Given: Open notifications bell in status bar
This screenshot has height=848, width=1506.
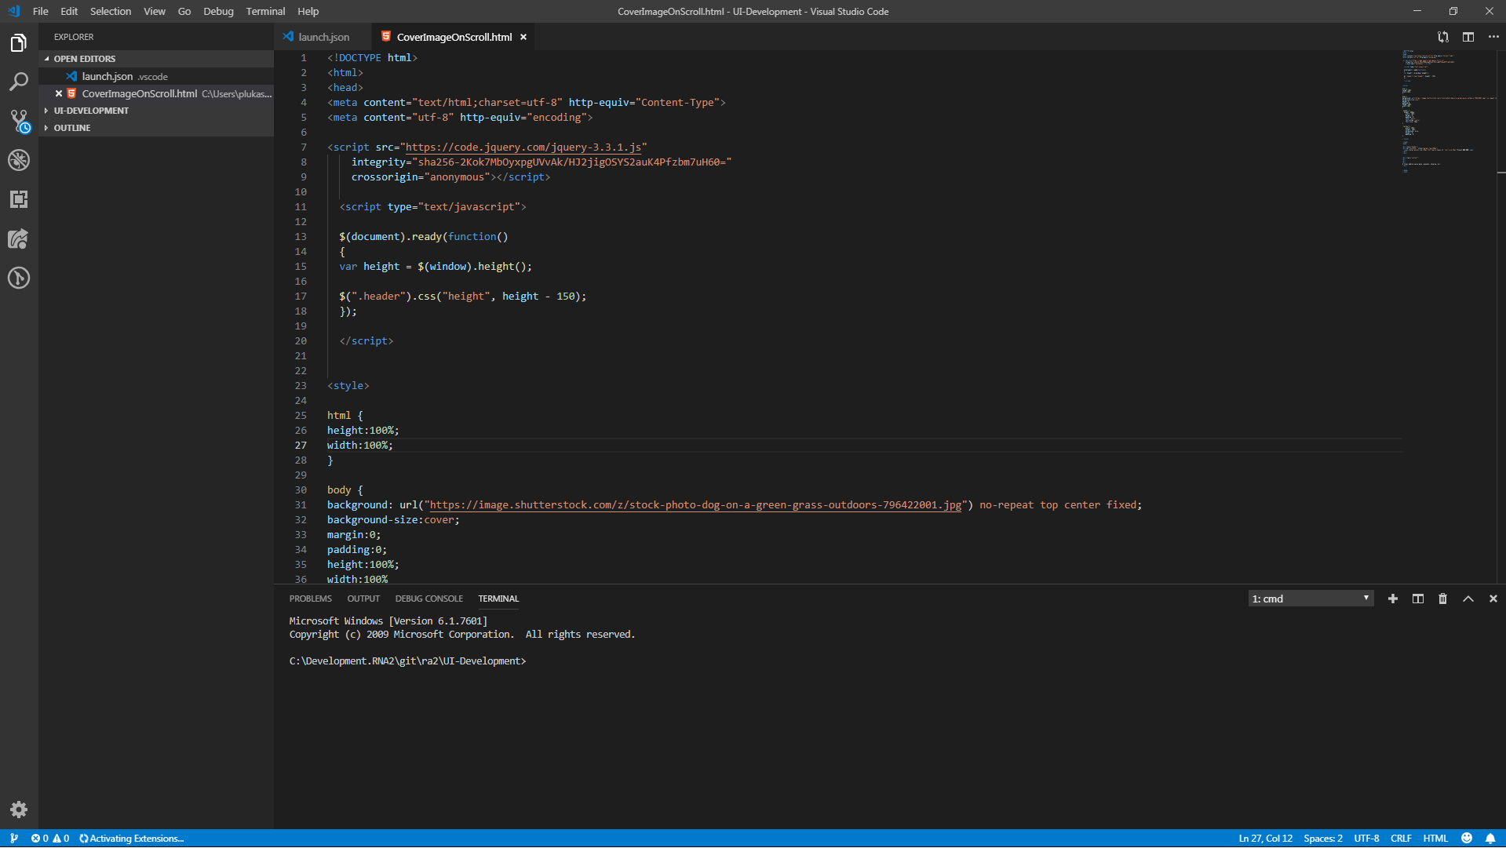Looking at the screenshot, I should tap(1490, 839).
